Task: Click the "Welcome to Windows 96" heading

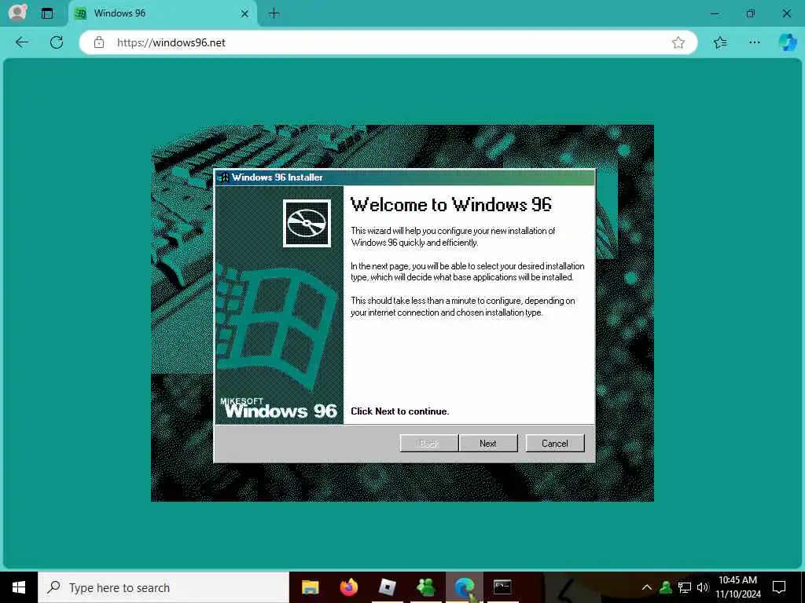Action: tap(450, 205)
